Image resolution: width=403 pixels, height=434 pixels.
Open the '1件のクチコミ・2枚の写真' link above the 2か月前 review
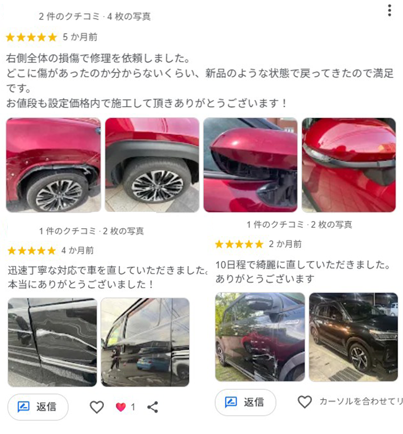point(299,224)
